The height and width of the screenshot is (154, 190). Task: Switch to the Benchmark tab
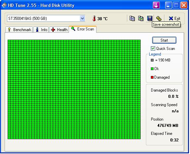[19, 30]
